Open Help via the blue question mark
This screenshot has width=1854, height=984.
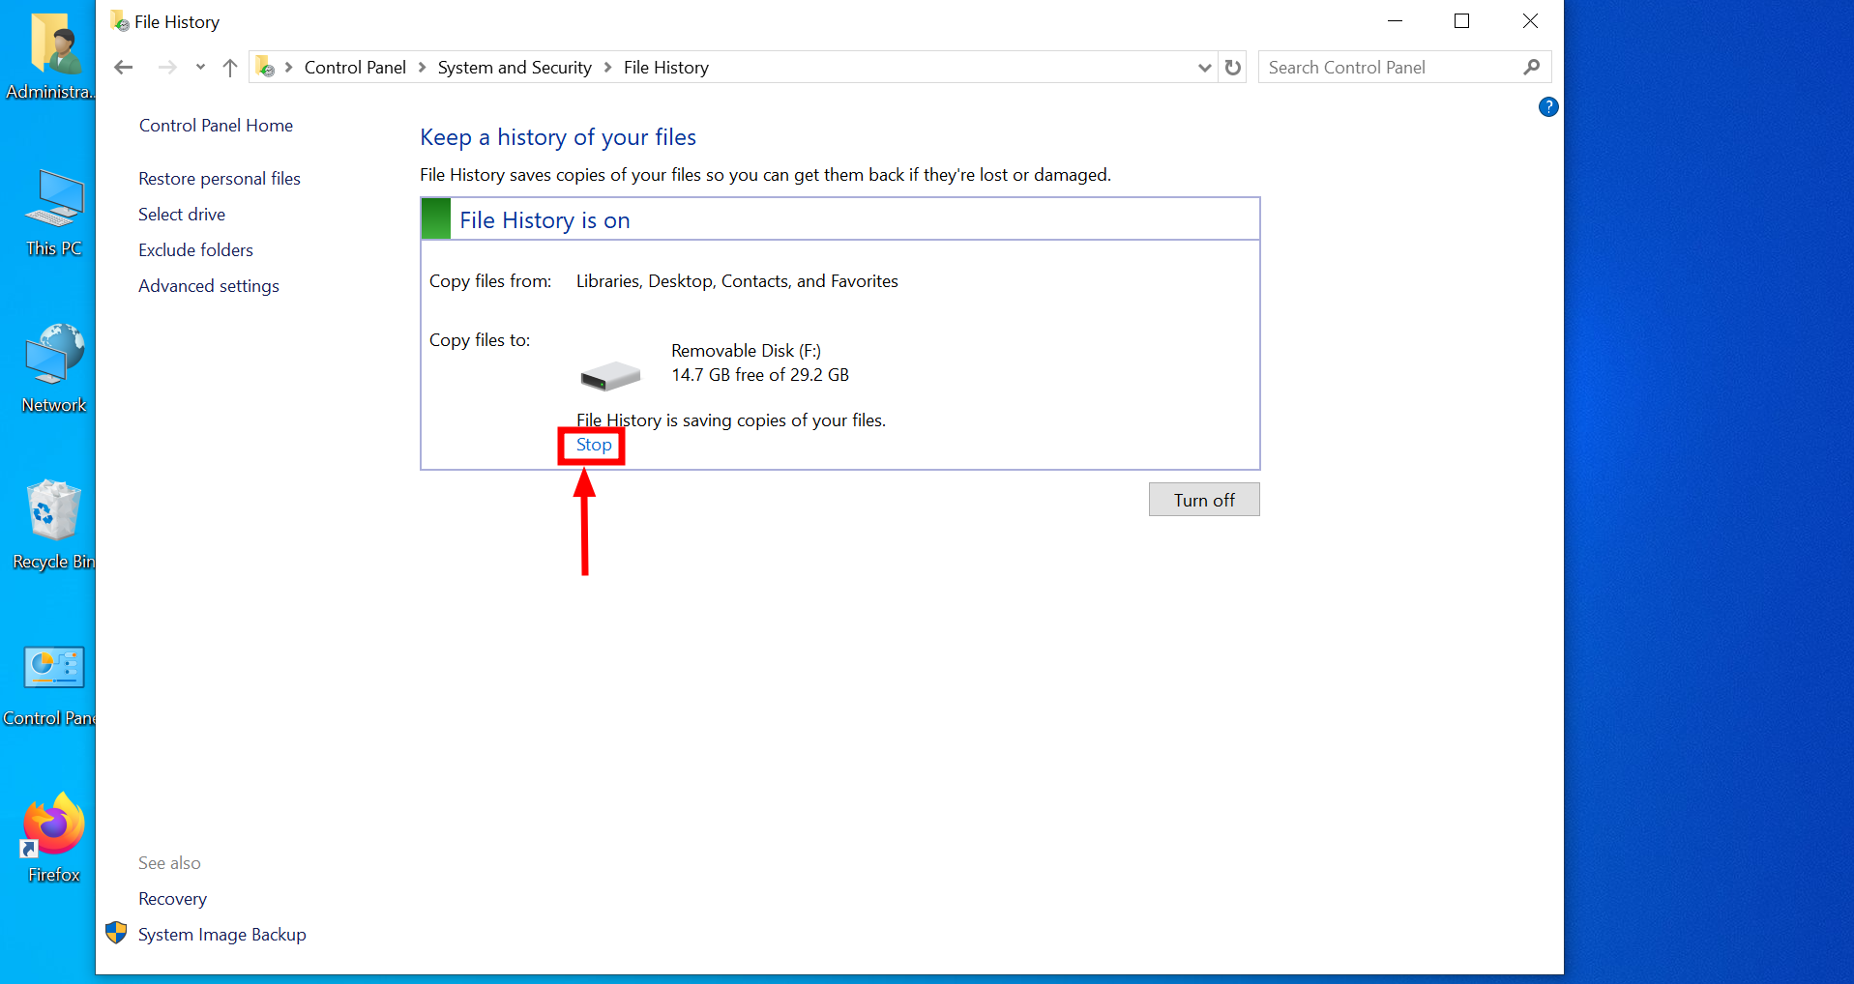tap(1548, 107)
